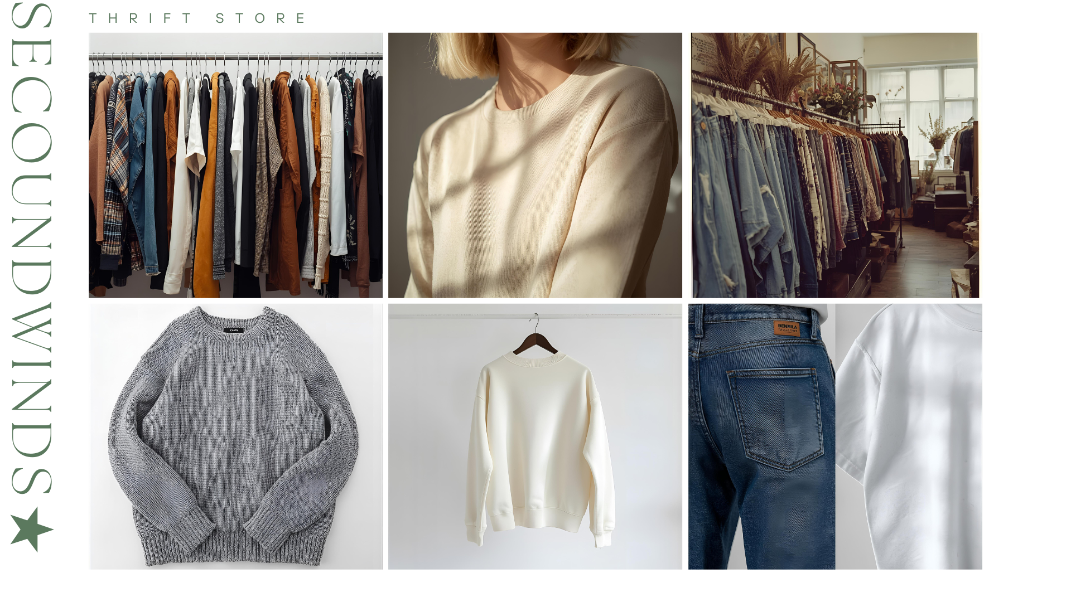Click the green star below SECOUNDWINDS
The width and height of the screenshot is (1071, 602).
[32, 529]
